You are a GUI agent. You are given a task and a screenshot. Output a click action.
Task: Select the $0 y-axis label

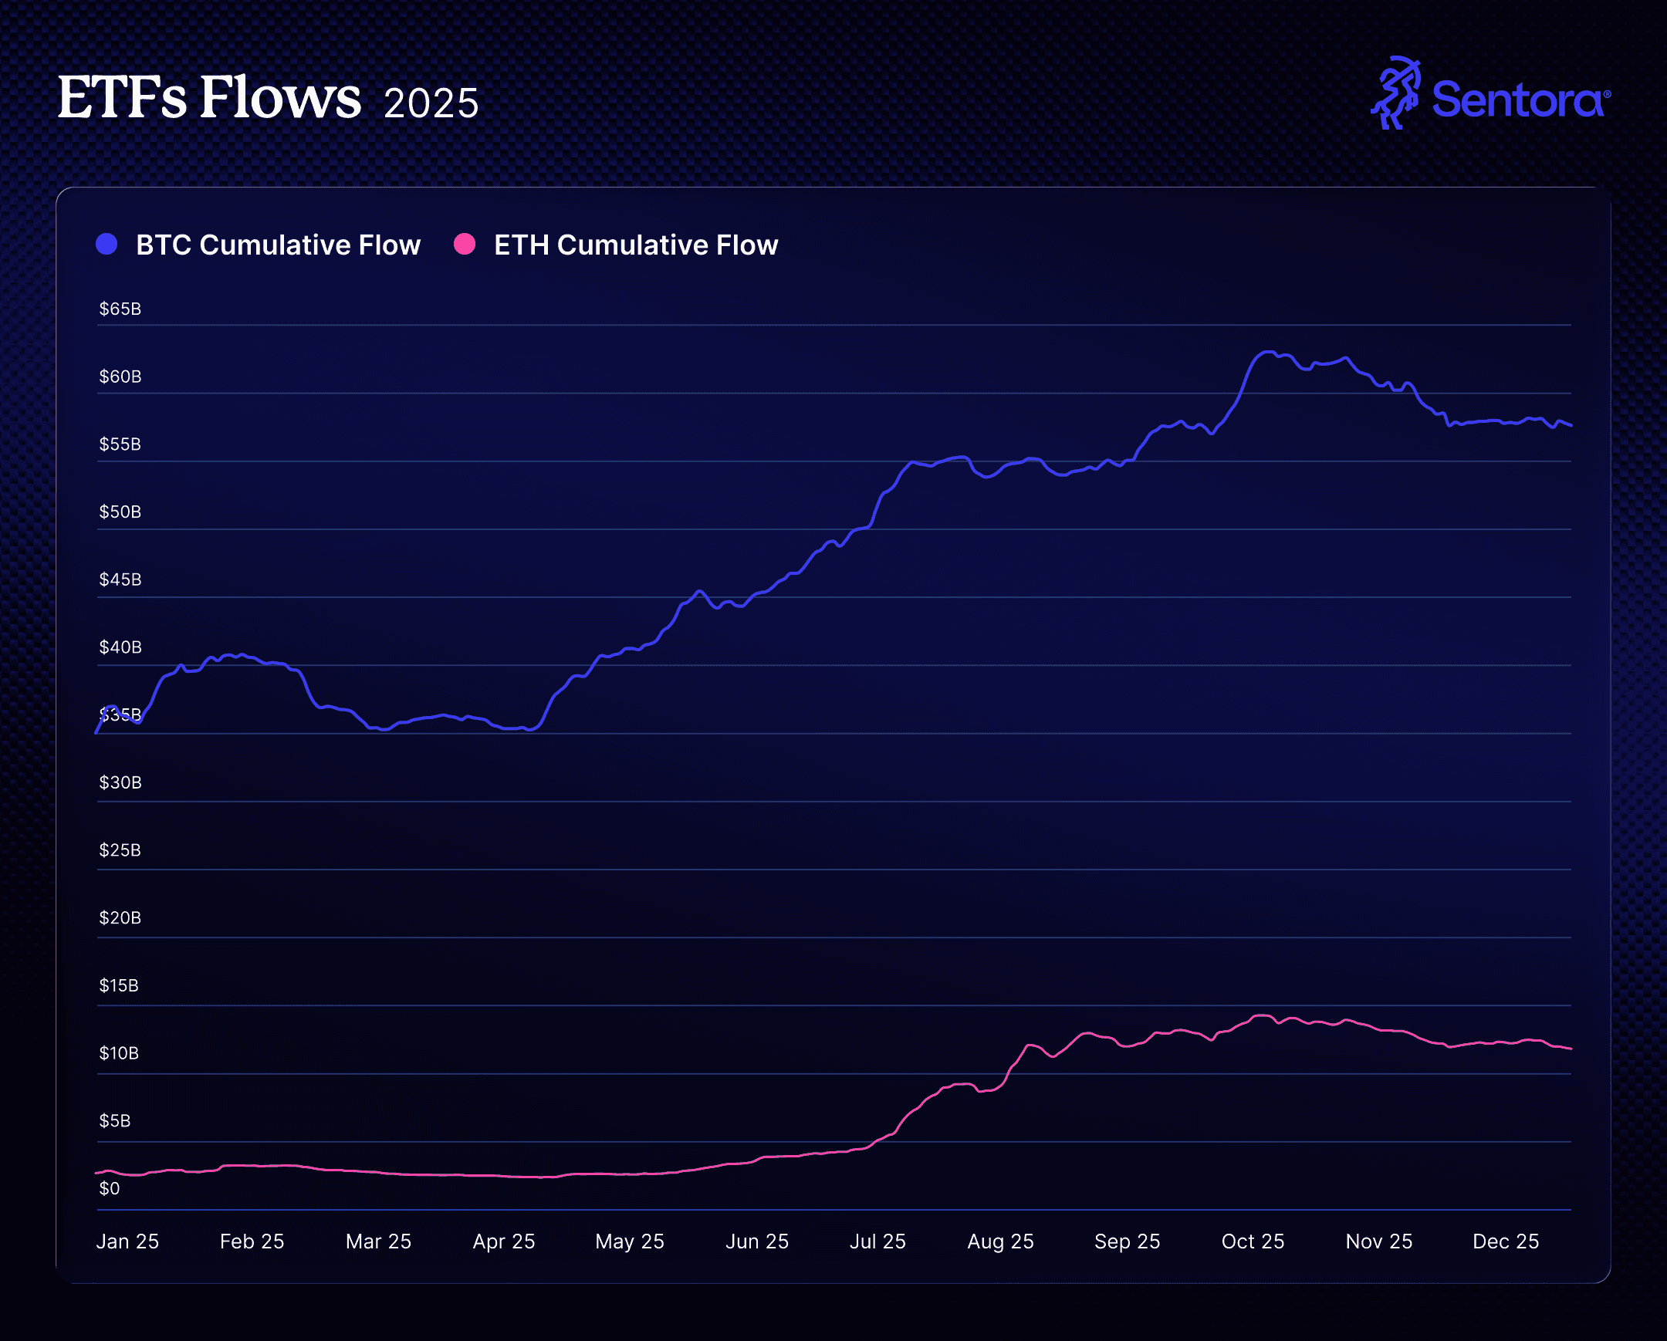pyautogui.click(x=109, y=1189)
